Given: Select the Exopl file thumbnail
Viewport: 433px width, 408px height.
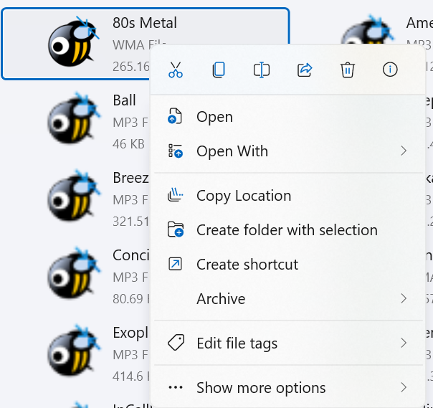Looking at the screenshot, I should tap(73, 350).
